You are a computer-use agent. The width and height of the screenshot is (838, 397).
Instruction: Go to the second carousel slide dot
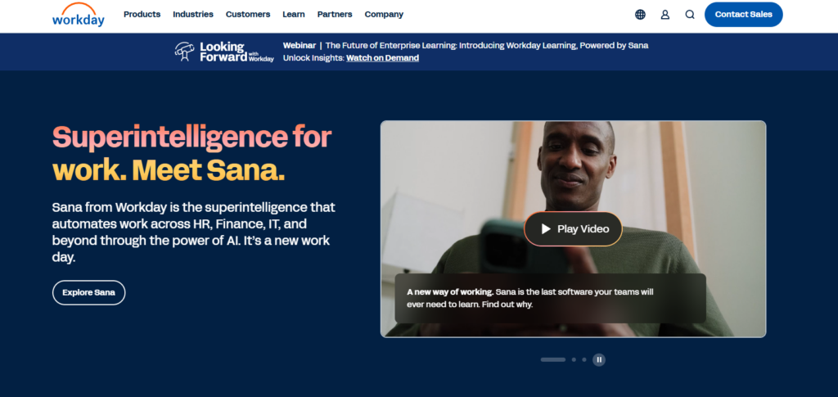574,359
